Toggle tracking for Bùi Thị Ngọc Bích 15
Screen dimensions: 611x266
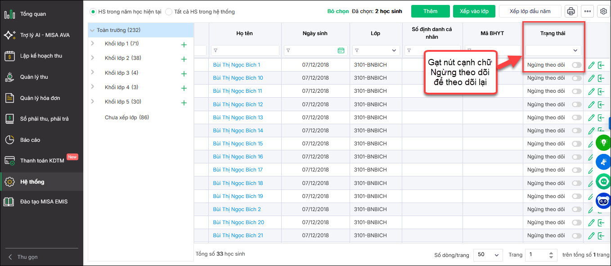[x=576, y=144]
